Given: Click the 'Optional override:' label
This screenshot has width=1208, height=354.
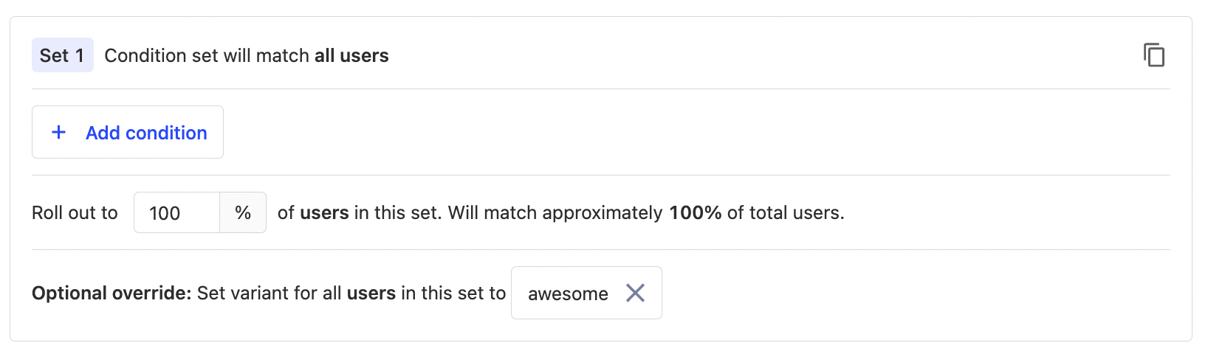Looking at the screenshot, I should [111, 293].
